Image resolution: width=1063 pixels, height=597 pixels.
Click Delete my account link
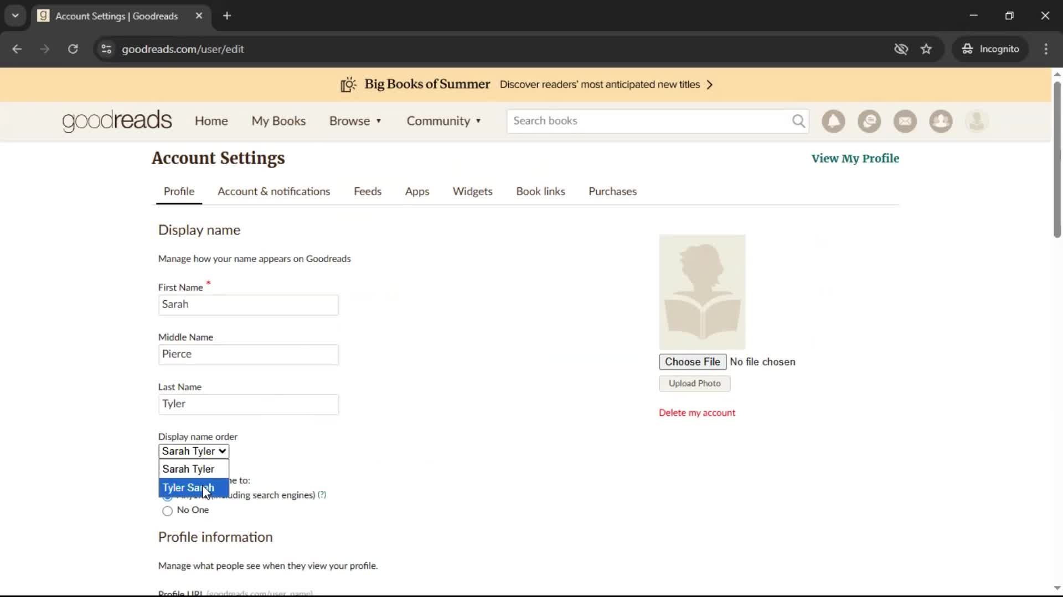[697, 413]
